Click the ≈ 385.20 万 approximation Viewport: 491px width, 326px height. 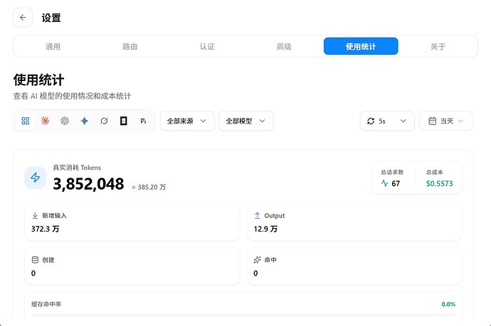pos(149,188)
